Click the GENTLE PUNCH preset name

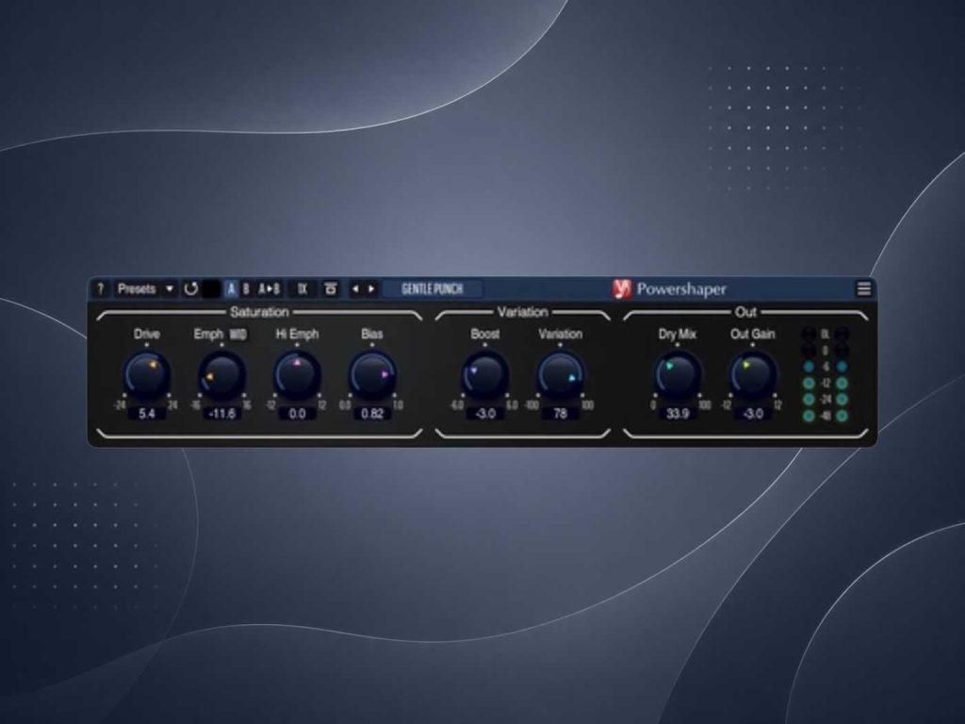(x=432, y=288)
